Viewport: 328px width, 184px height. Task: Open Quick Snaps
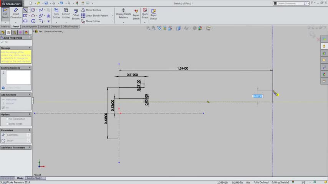(145, 13)
